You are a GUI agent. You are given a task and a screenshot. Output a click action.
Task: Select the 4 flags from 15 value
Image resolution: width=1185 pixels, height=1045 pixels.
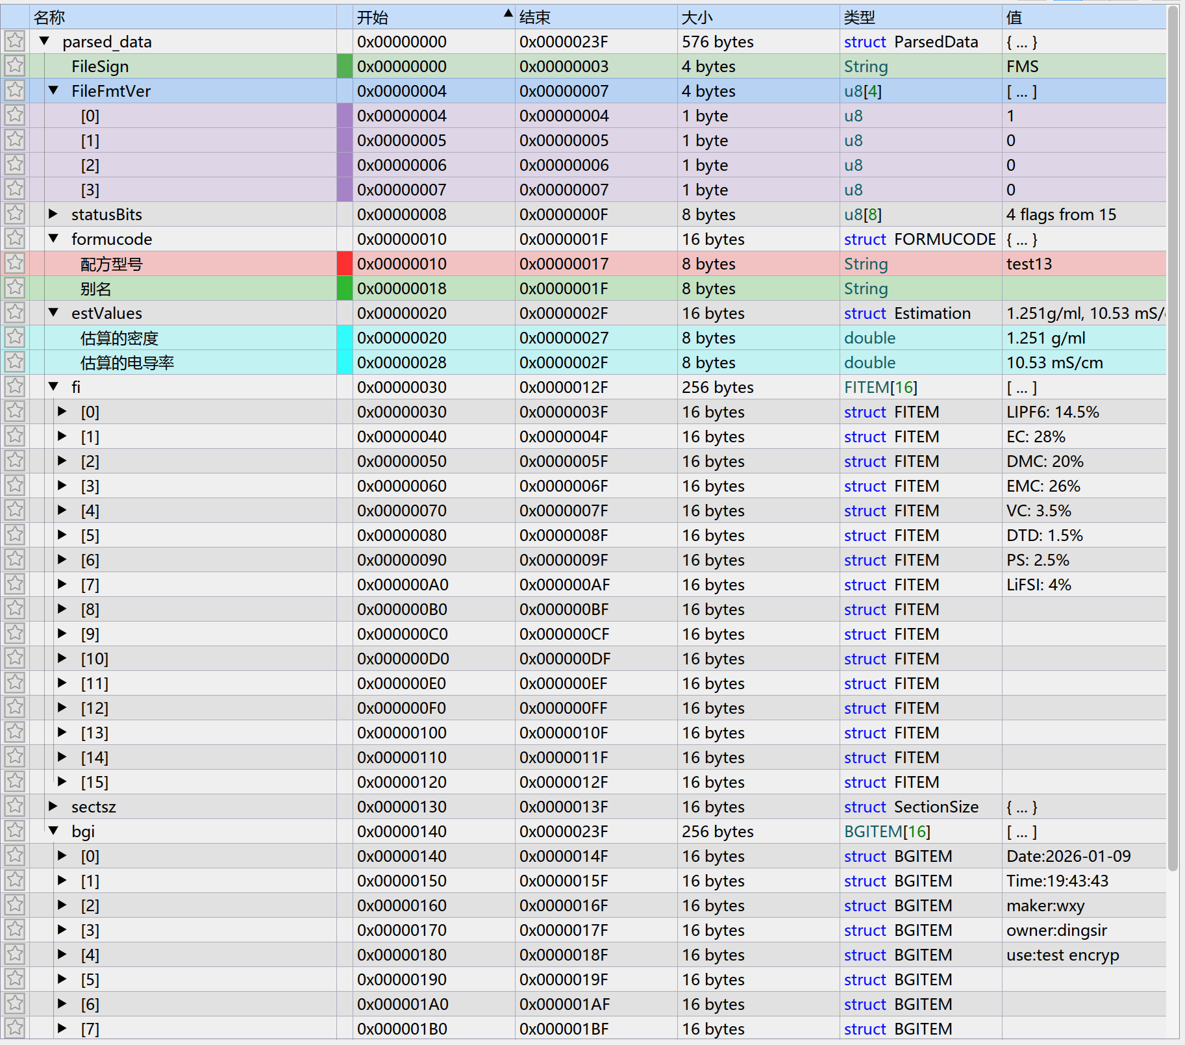[1084, 214]
